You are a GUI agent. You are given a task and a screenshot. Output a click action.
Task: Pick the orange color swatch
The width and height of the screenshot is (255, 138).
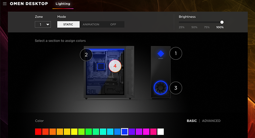53,132
